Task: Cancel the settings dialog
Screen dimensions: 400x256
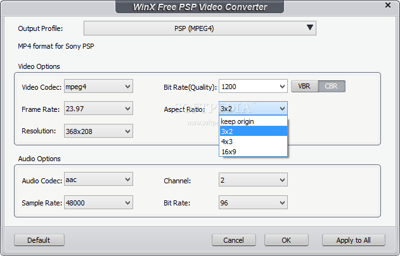Action: (x=234, y=240)
